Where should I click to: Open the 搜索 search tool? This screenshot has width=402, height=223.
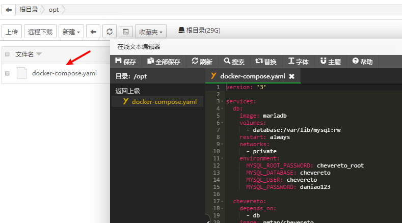(234, 62)
